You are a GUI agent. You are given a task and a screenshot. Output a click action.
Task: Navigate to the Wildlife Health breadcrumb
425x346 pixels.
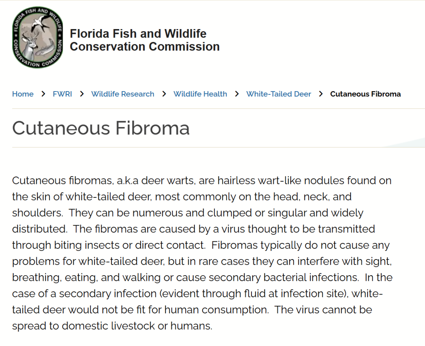[200, 94]
